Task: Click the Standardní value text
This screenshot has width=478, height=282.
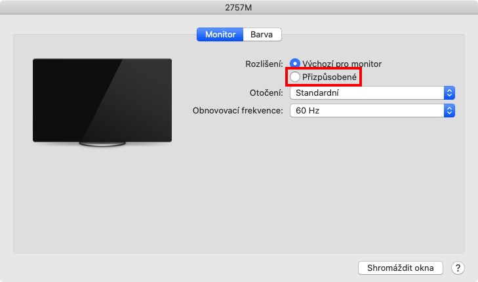Action: [x=317, y=93]
